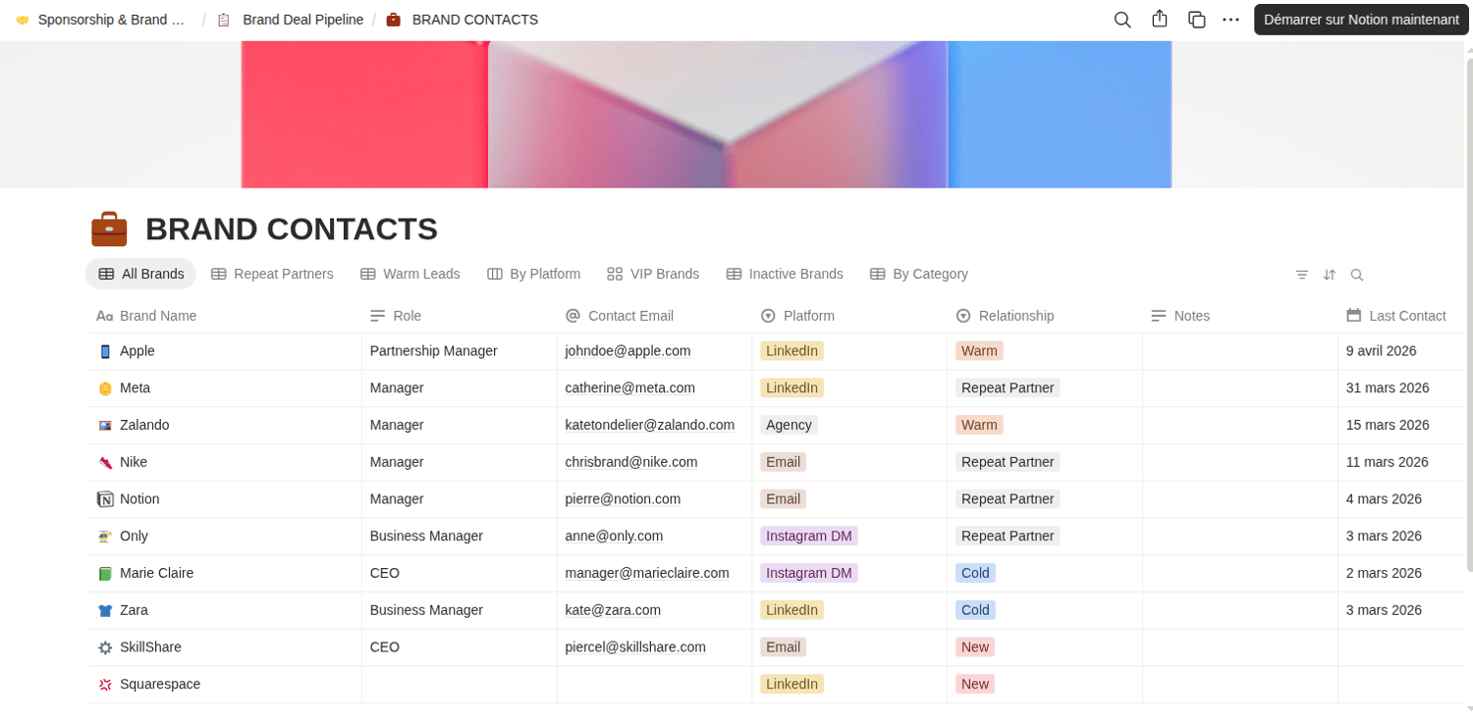
Task: Click the Warm tag in Apple row
Action: tap(979, 351)
